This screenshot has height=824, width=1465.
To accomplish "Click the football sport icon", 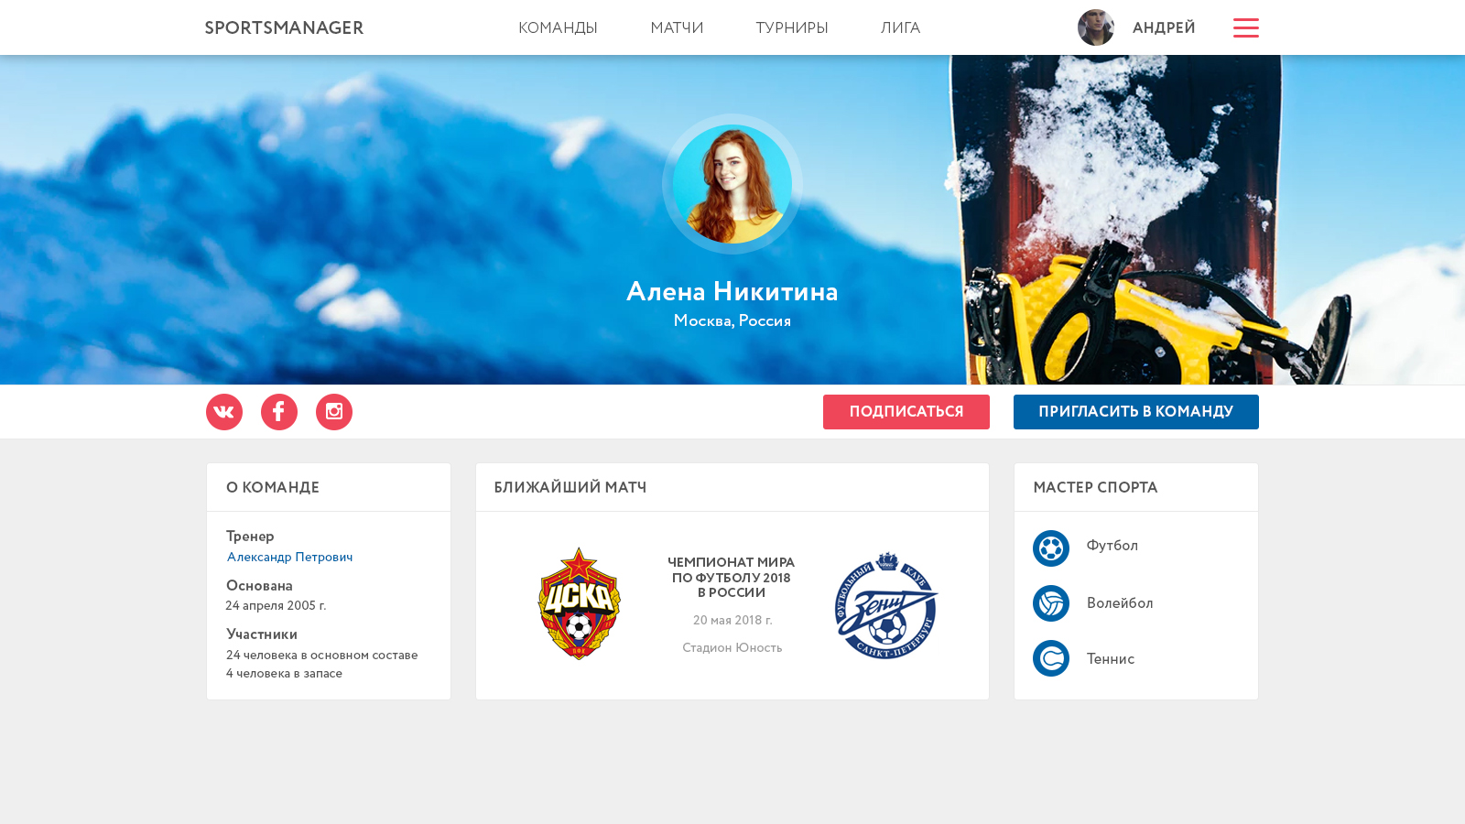I will (x=1051, y=548).
